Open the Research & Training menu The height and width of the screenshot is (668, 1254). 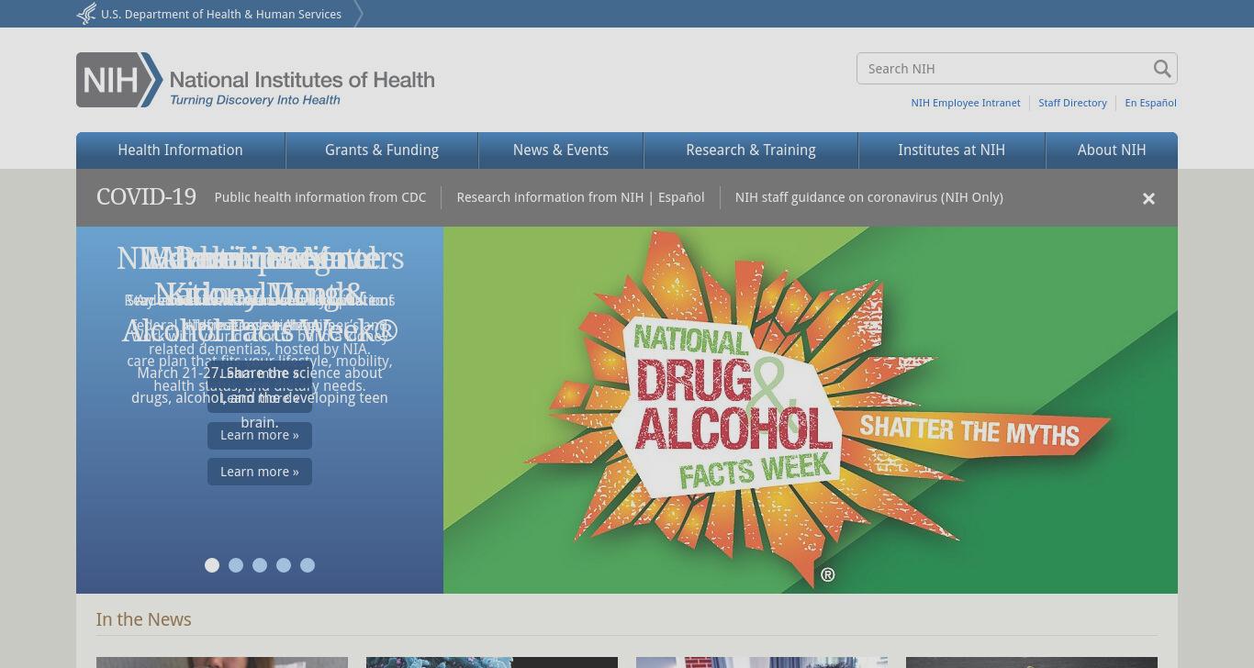click(x=751, y=150)
